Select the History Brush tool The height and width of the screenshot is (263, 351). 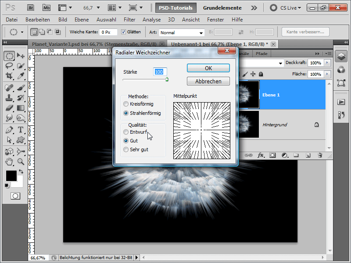tap(21, 98)
